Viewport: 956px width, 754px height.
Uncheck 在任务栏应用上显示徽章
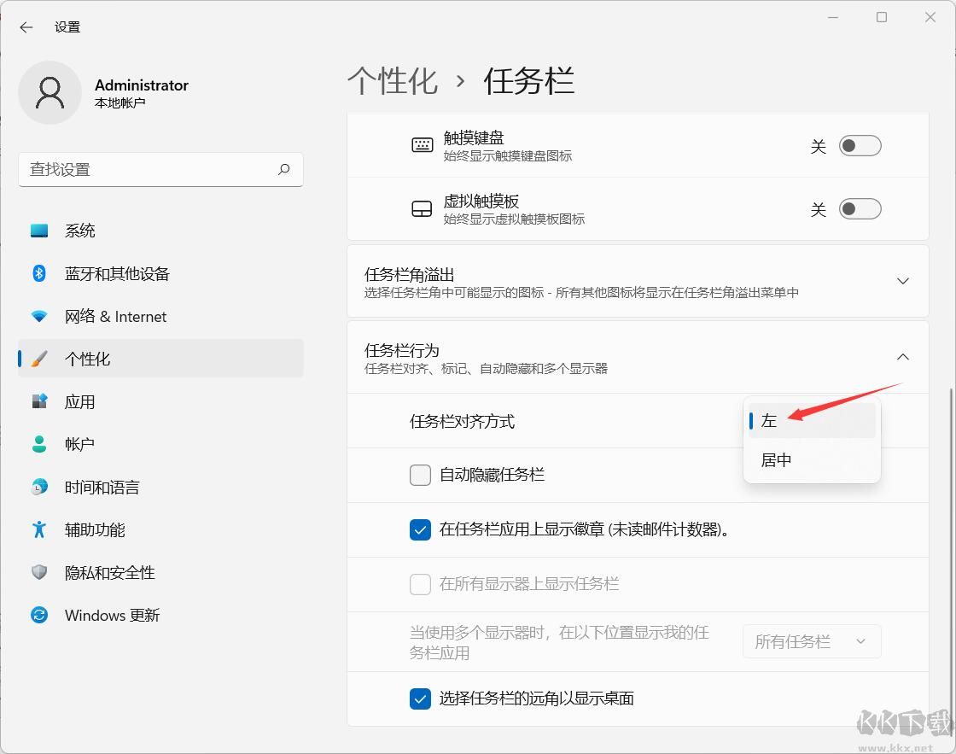pyautogui.click(x=420, y=529)
